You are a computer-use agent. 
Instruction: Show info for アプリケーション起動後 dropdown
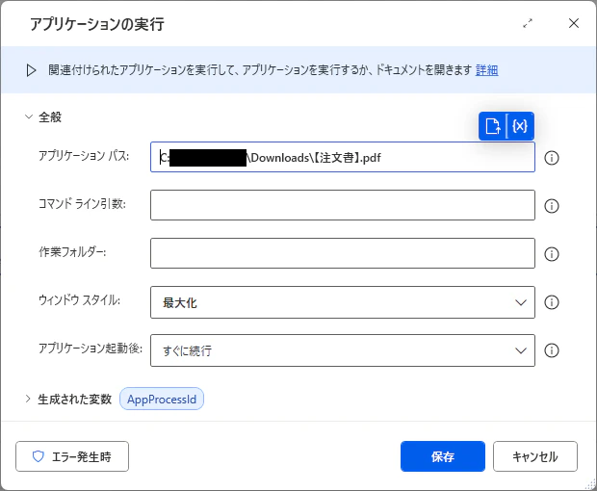click(552, 350)
